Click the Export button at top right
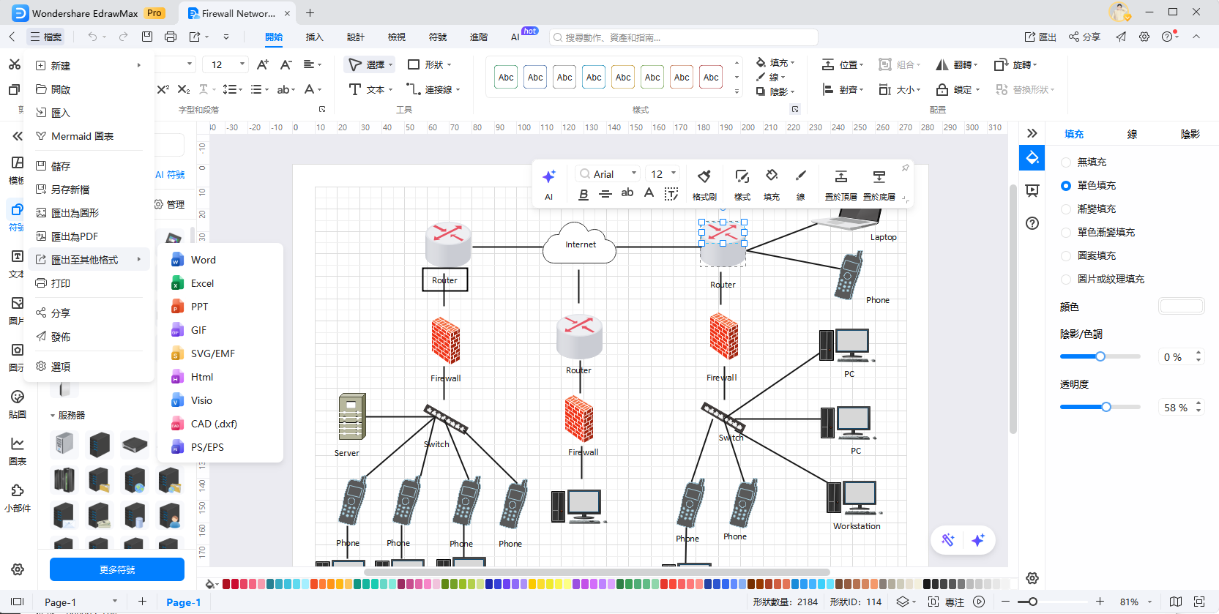Image resolution: width=1219 pixels, height=614 pixels. click(1040, 37)
